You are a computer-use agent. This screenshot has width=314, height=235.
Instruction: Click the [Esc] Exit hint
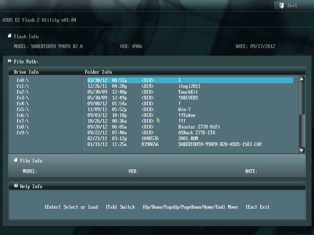257,207
